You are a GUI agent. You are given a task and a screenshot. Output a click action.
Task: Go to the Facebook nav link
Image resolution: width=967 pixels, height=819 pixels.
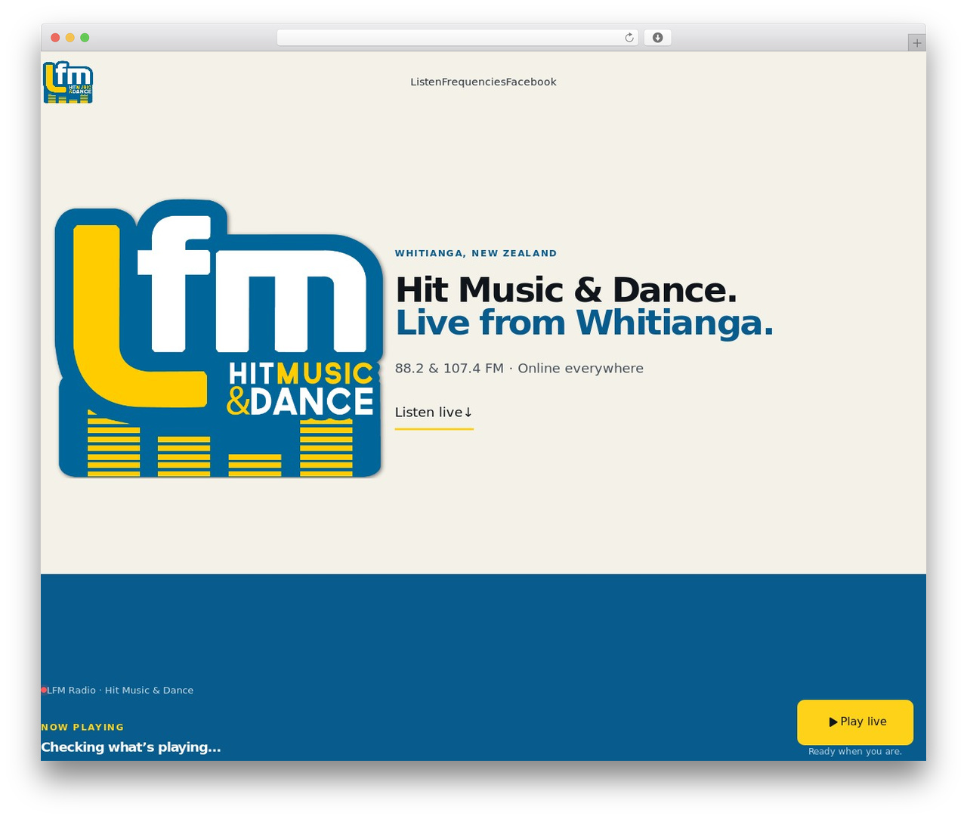[x=531, y=82]
